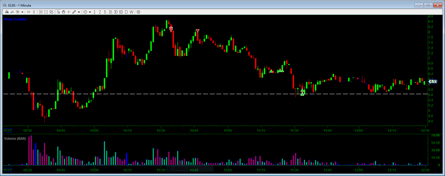The height and width of the screenshot is (176, 445).
Task: Click the green buy marker near 11:19
Action: [271, 71]
